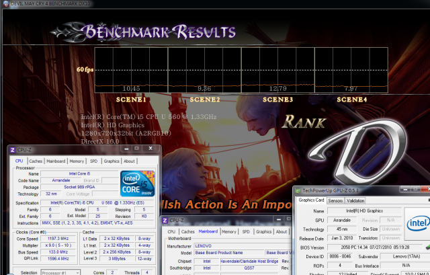Screen dimensions: 430x275
Task: Click the GPU-Z Name field Intel(R) HD Graphics
Action: [364, 210]
